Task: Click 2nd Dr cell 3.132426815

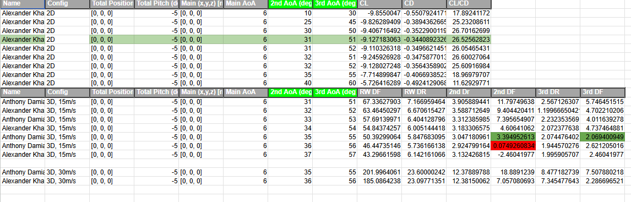Action: pos(469,155)
